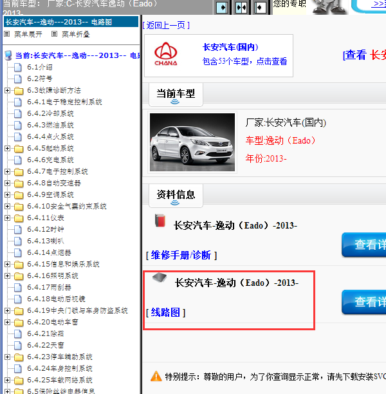
Task: Click the page icon for 6.4.6充电系统
Action: tap(18, 160)
